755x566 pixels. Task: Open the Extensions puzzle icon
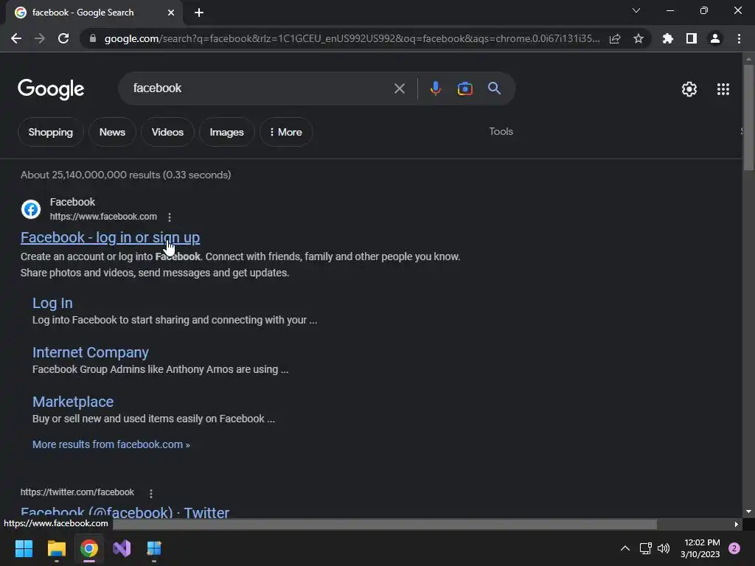(668, 38)
